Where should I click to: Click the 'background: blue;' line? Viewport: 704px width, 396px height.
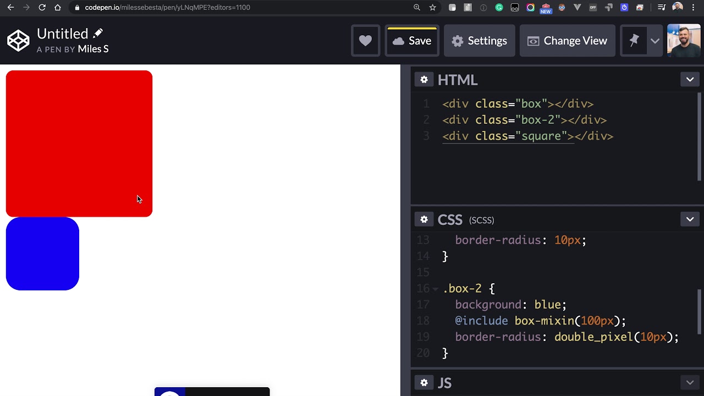click(x=510, y=305)
